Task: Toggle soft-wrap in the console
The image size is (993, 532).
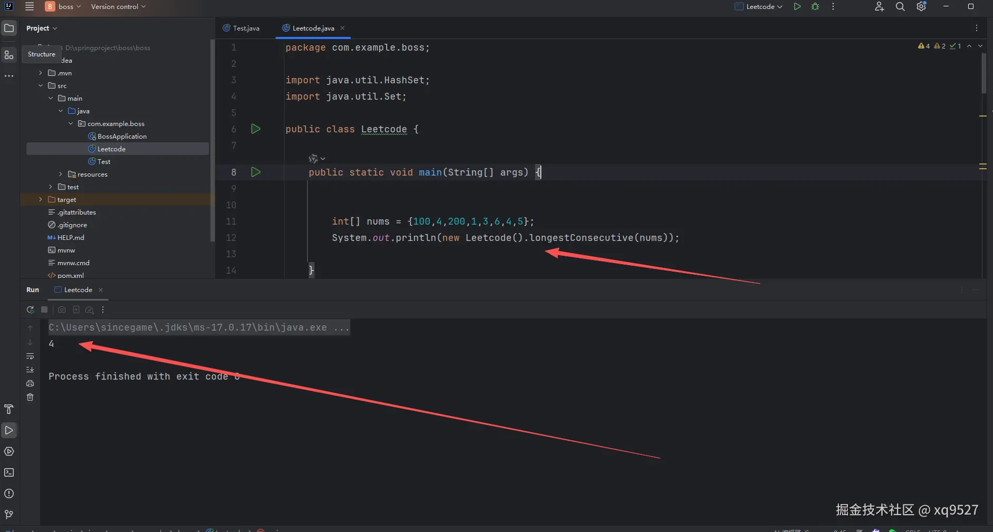Action: [30, 356]
